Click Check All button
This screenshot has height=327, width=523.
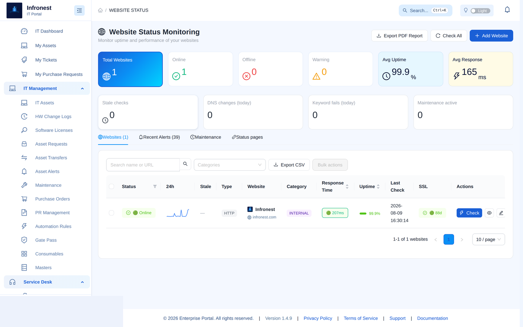click(x=449, y=36)
